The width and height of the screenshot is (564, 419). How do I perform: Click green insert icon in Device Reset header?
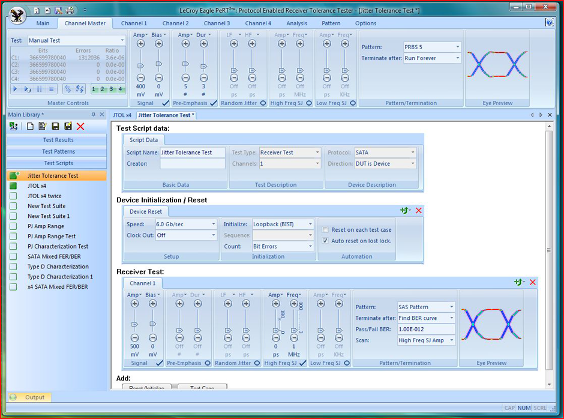[405, 211]
